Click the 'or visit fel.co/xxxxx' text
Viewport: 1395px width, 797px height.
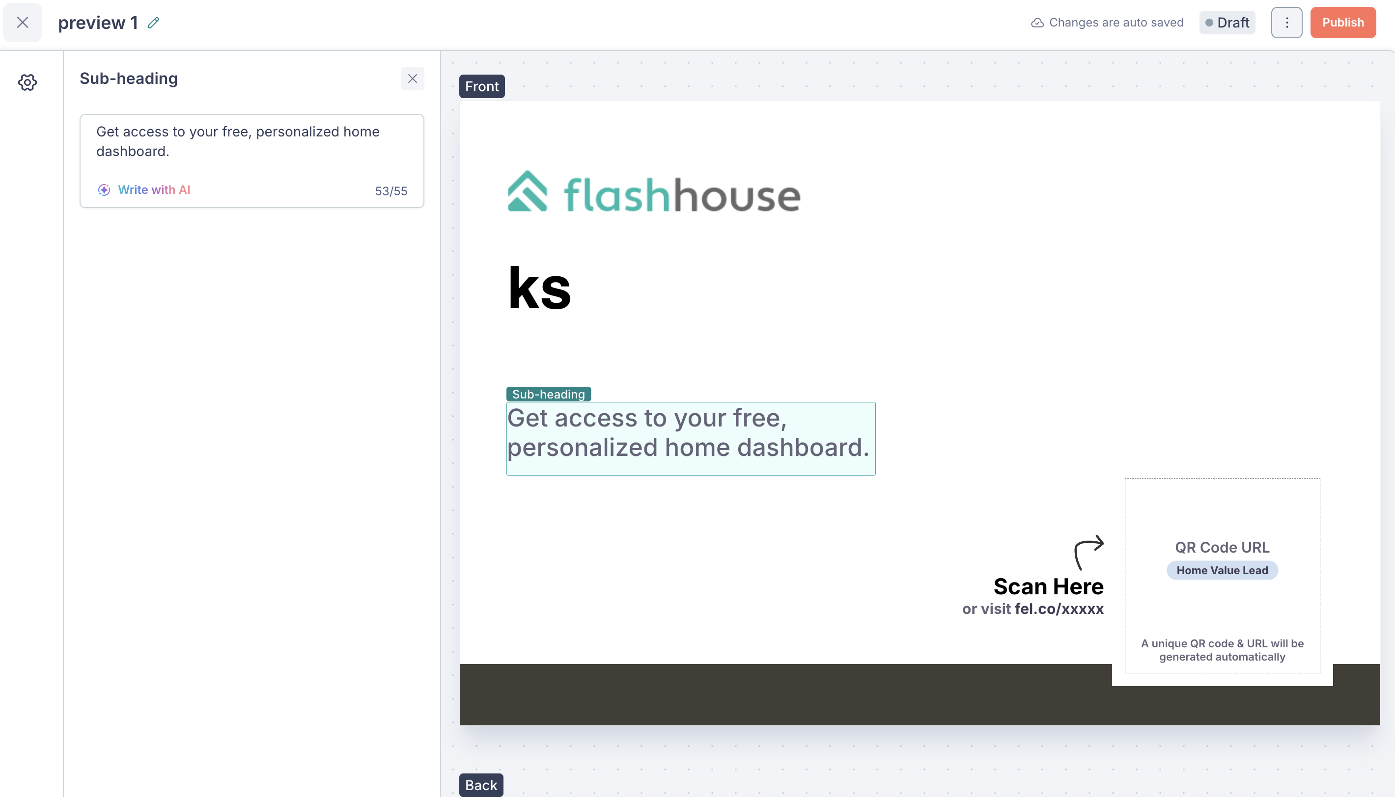pyautogui.click(x=1032, y=609)
